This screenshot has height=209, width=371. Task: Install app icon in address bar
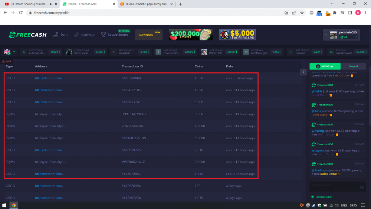tap(286, 13)
